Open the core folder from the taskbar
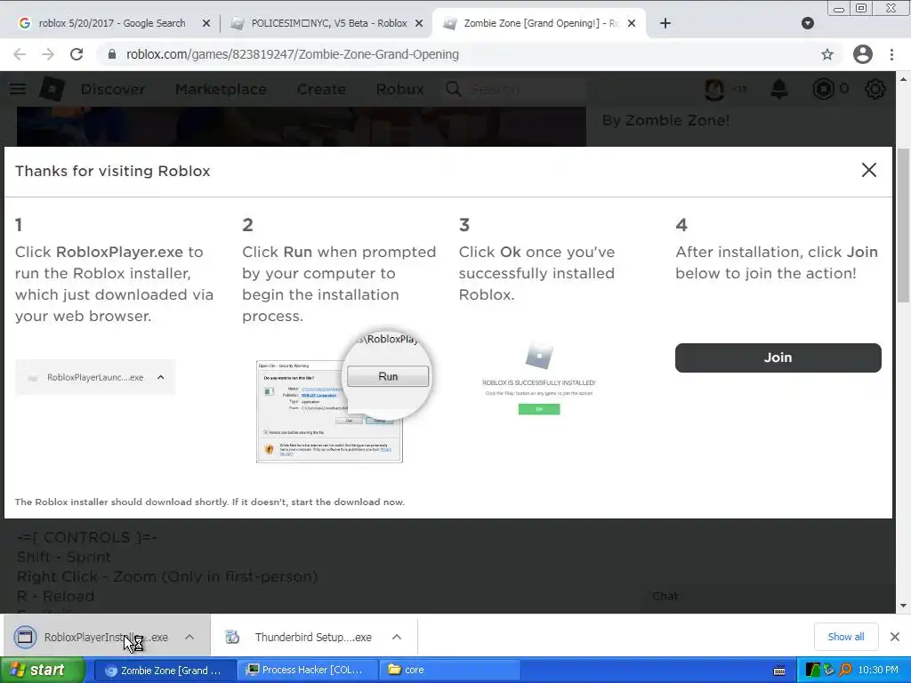 pyautogui.click(x=448, y=670)
